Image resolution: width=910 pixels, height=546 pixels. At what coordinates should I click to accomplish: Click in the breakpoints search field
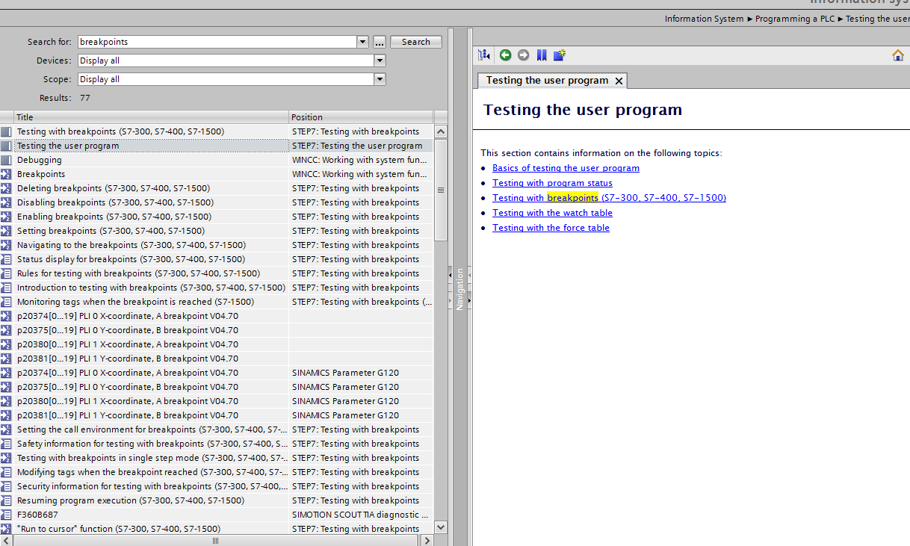pyautogui.click(x=217, y=42)
